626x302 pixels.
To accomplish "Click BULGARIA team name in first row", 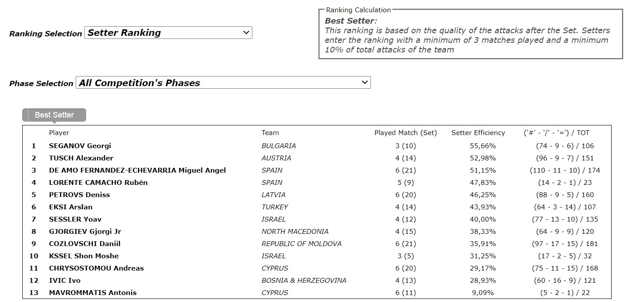I will [x=279, y=146].
